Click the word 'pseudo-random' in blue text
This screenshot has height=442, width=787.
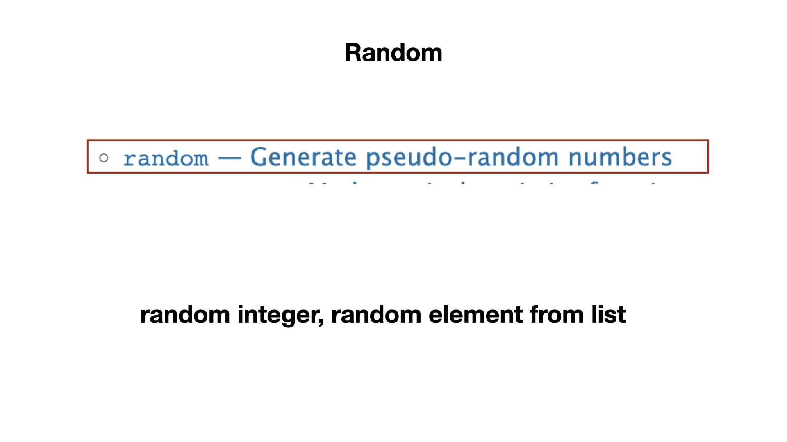[x=462, y=158]
